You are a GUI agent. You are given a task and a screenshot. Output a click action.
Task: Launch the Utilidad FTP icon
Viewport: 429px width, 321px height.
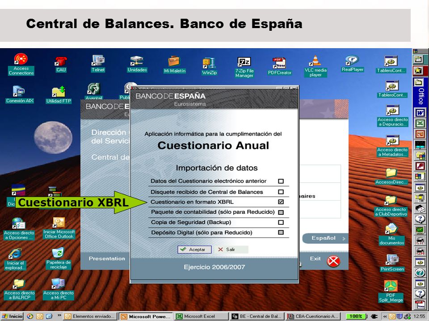[x=59, y=95]
